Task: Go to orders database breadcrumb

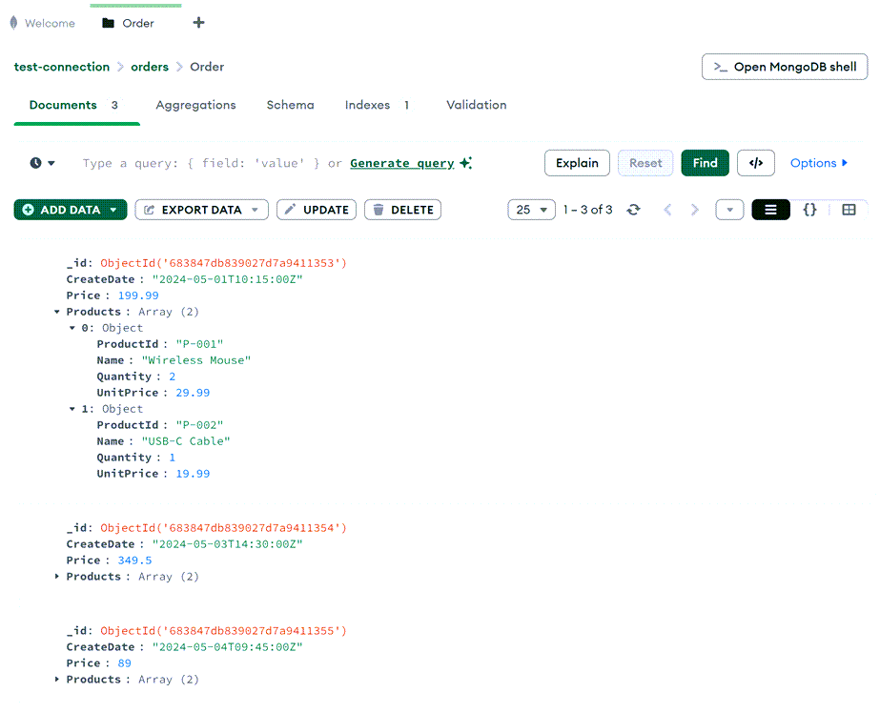Action: pyautogui.click(x=150, y=67)
